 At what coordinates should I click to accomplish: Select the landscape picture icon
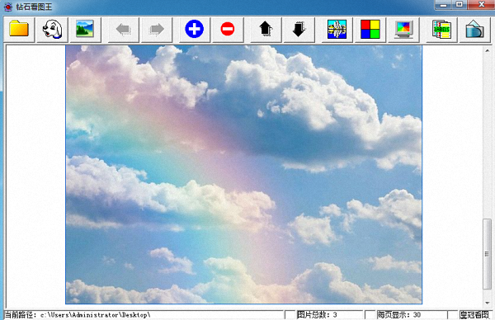85,30
